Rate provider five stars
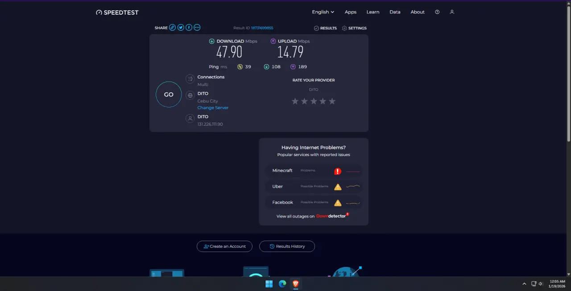The width and height of the screenshot is (571, 291). point(332,101)
